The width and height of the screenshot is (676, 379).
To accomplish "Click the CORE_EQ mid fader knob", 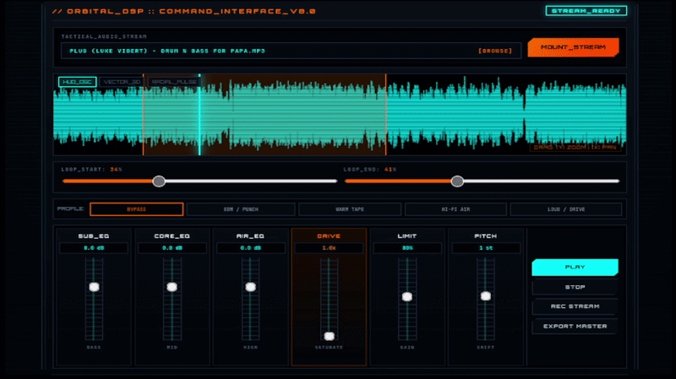I will [172, 287].
